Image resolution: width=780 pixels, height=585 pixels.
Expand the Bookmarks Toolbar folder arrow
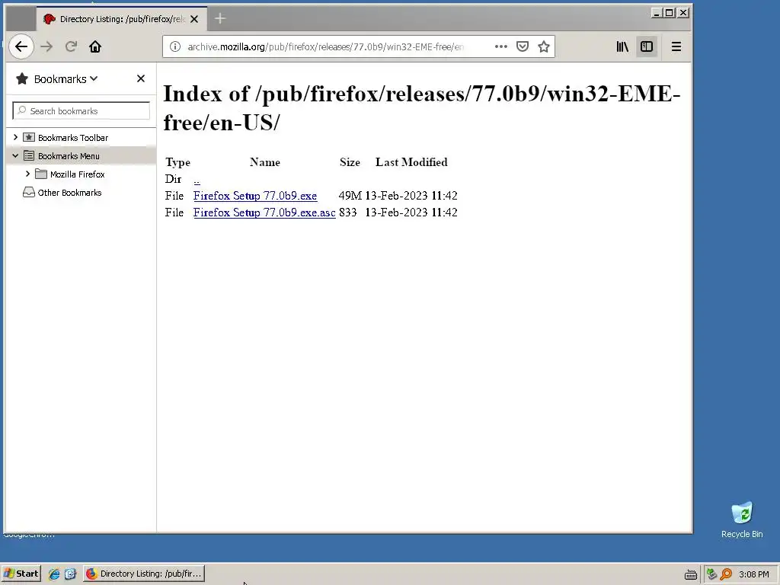(15, 137)
